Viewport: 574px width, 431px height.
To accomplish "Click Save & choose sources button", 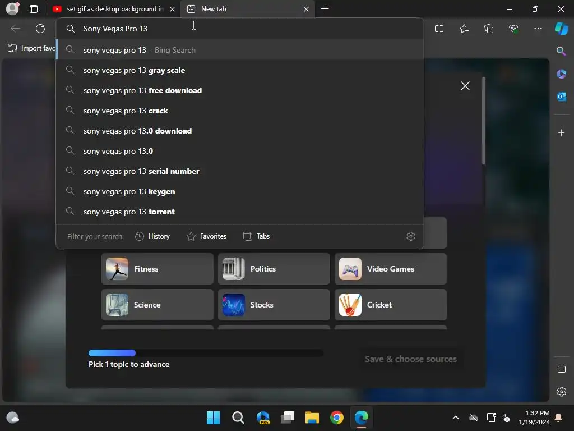I will (410, 359).
